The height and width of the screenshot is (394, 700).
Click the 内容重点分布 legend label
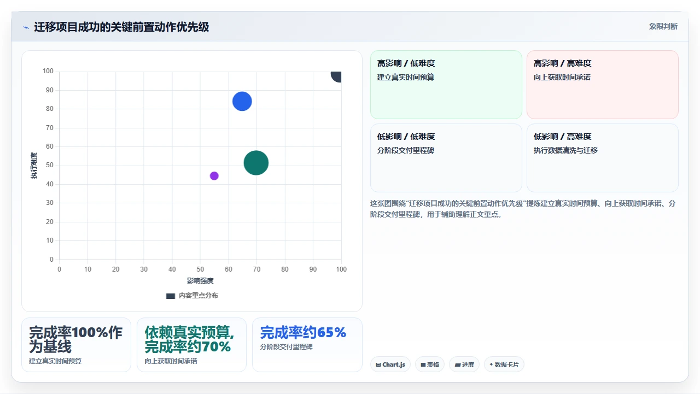point(198,296)
